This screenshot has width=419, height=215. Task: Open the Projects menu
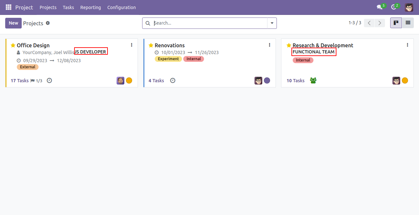48,7
